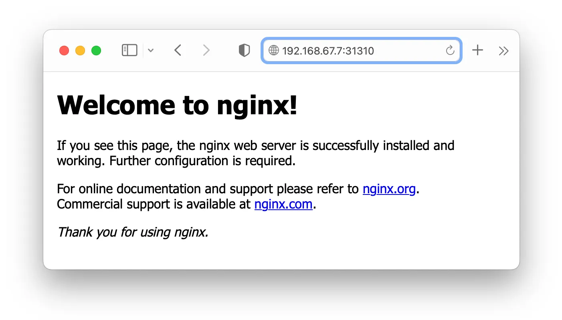Image resolution: width=562 pixels, height=320 pixels.
Task: Show more toolbar items overflow chevrons
Action: 503,51
